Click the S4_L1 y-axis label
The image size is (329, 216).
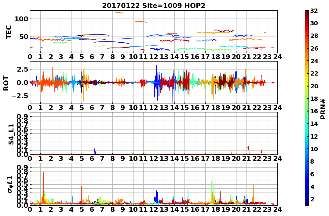coord(11,134)
